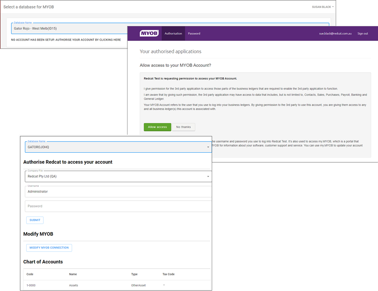378x291 pixels.
Task: Click the Select a database for MYOB title
Action: [29, 7]
